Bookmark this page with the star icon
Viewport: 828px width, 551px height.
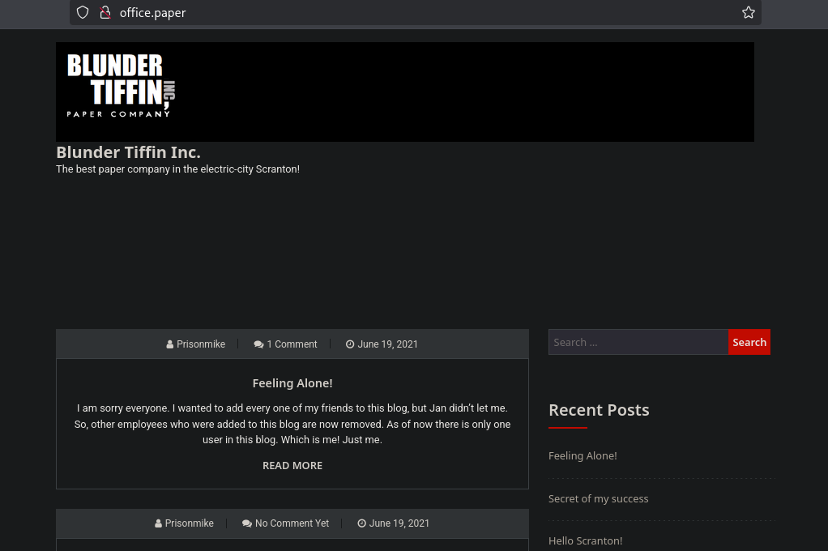(x=748, y=12)
